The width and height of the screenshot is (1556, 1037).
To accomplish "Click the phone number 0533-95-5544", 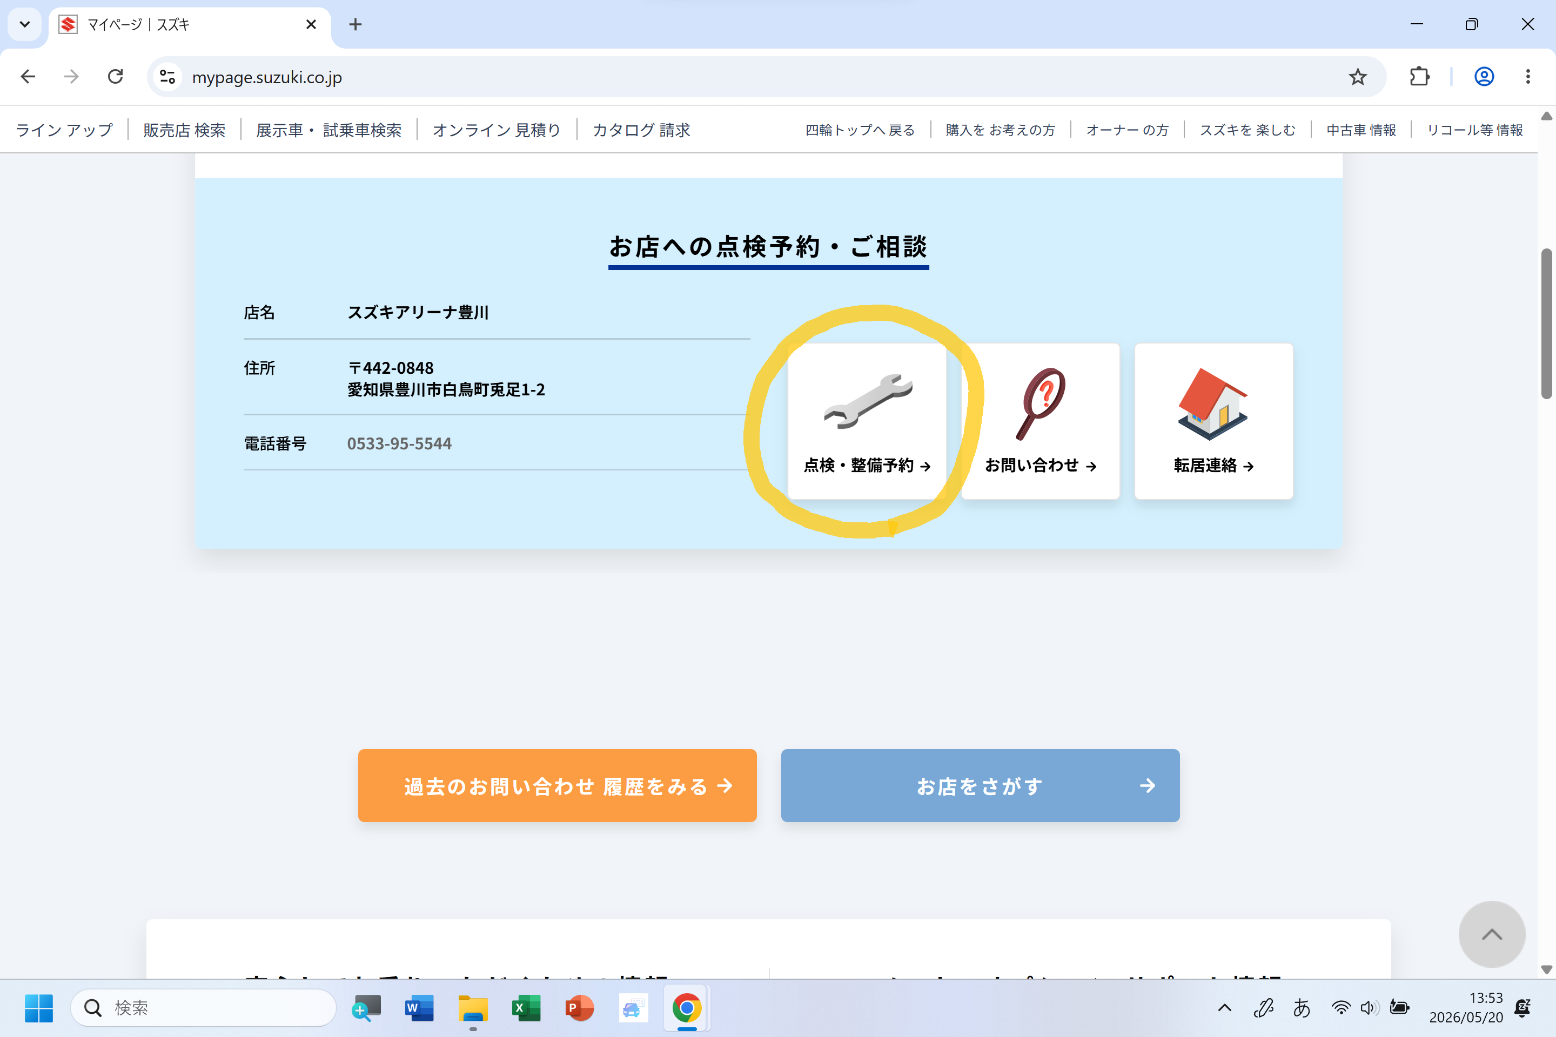I will coord(400,443).
